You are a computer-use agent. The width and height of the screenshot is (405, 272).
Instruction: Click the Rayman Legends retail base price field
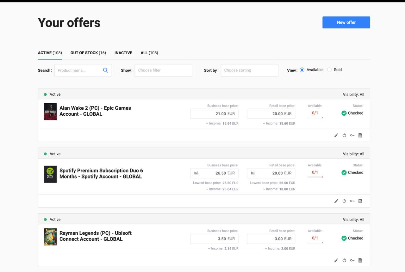click(x=271, y=239)
